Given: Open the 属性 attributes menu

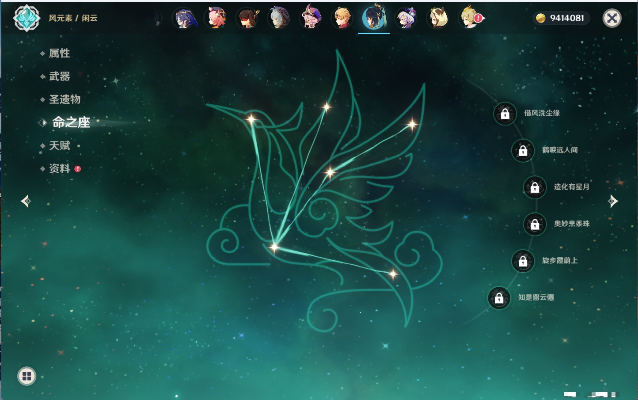Looking at the screenshot, I should coord(59,53).
